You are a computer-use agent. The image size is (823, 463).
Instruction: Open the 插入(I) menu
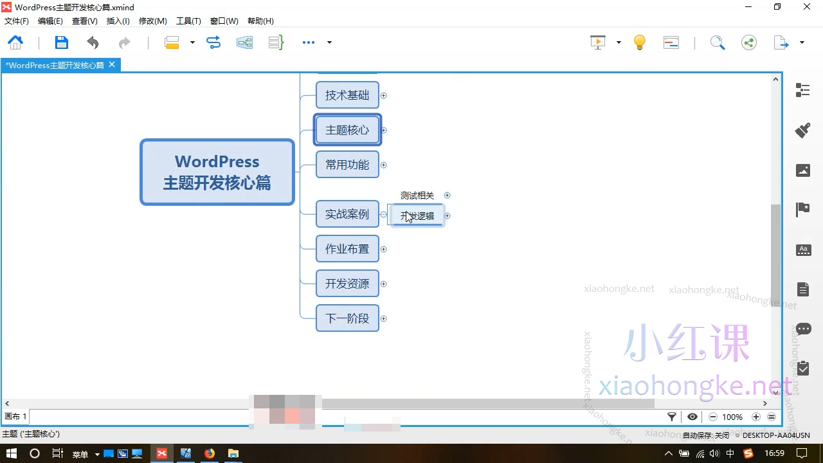point(118,21)
